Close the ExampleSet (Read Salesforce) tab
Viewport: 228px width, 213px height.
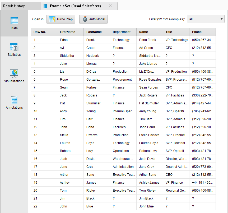(110, 6)
